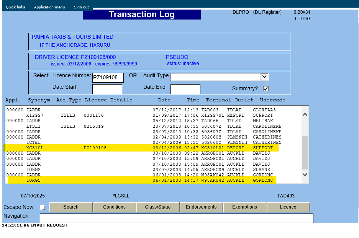Screen dimensions: 359x238
Task: Click the Date Start field
Action: click(107, 89)
